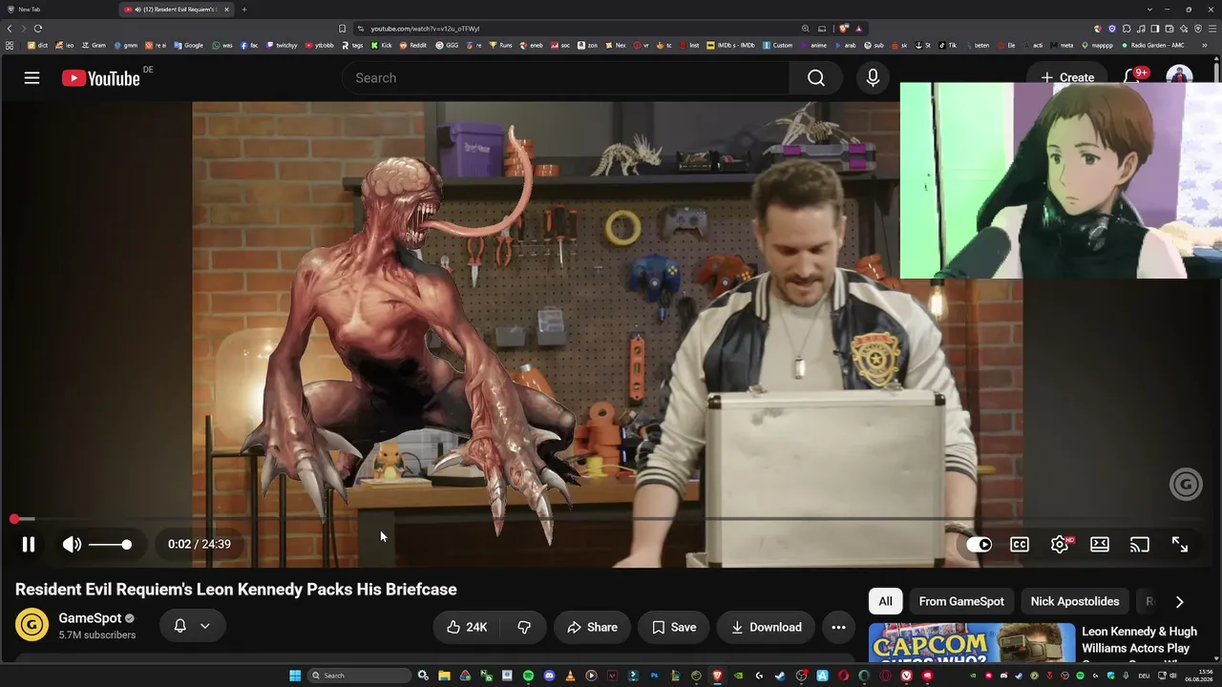Open the account avatar menu
This screenshot has width=1222, height=687.
point(1179,78)
